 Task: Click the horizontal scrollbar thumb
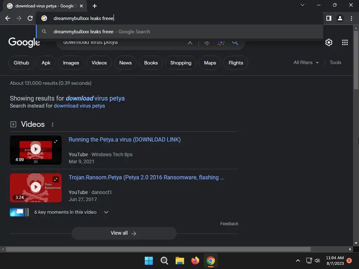point(158,249)
